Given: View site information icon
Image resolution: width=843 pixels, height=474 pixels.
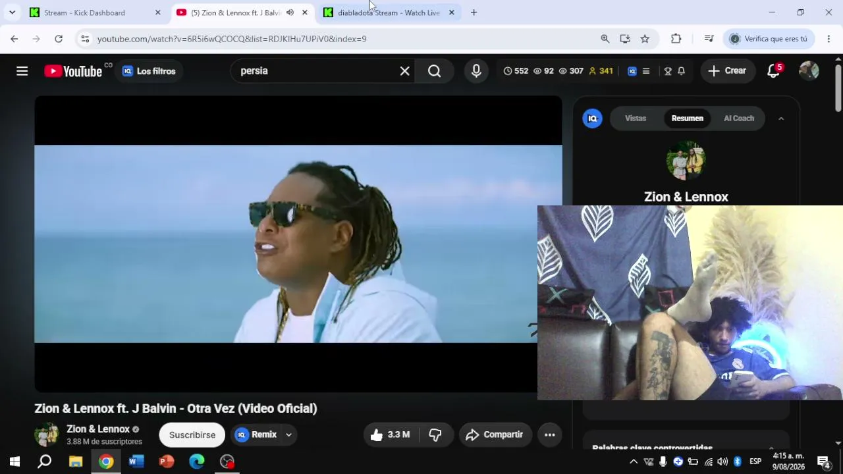Looking at the screenshot, I should click(x=84, y=39).
